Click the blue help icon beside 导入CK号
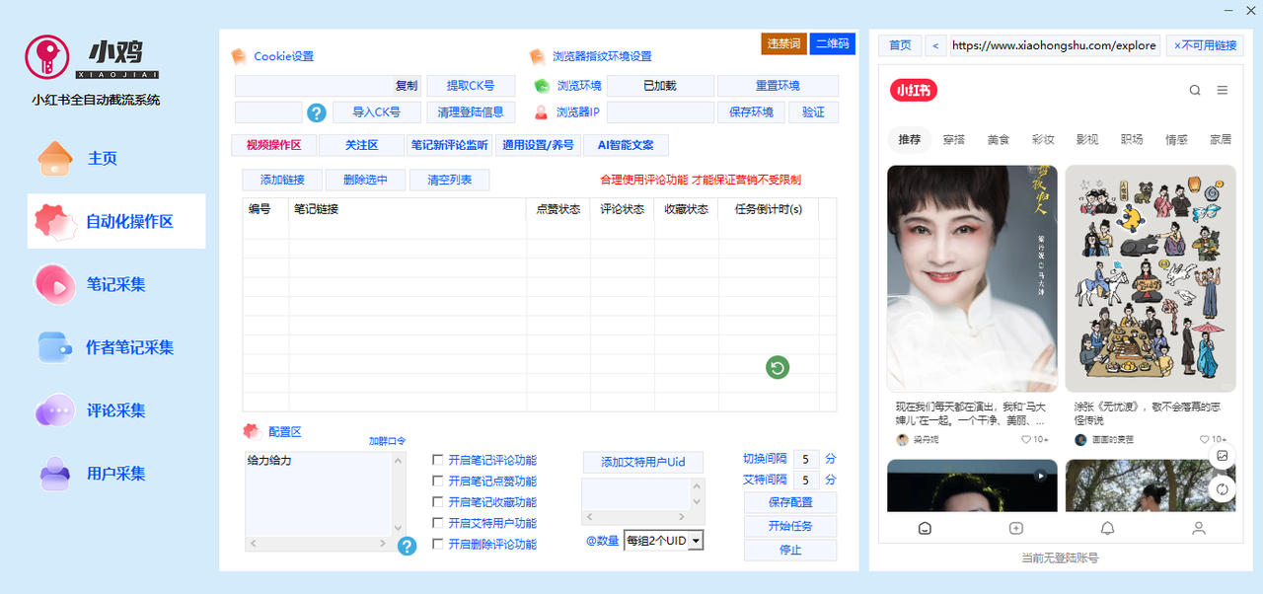This screenshot has height=594, width=1263. [x=317, y=112]
